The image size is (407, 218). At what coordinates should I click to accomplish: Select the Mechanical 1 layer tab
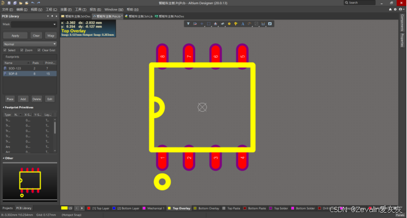[154, 208]
